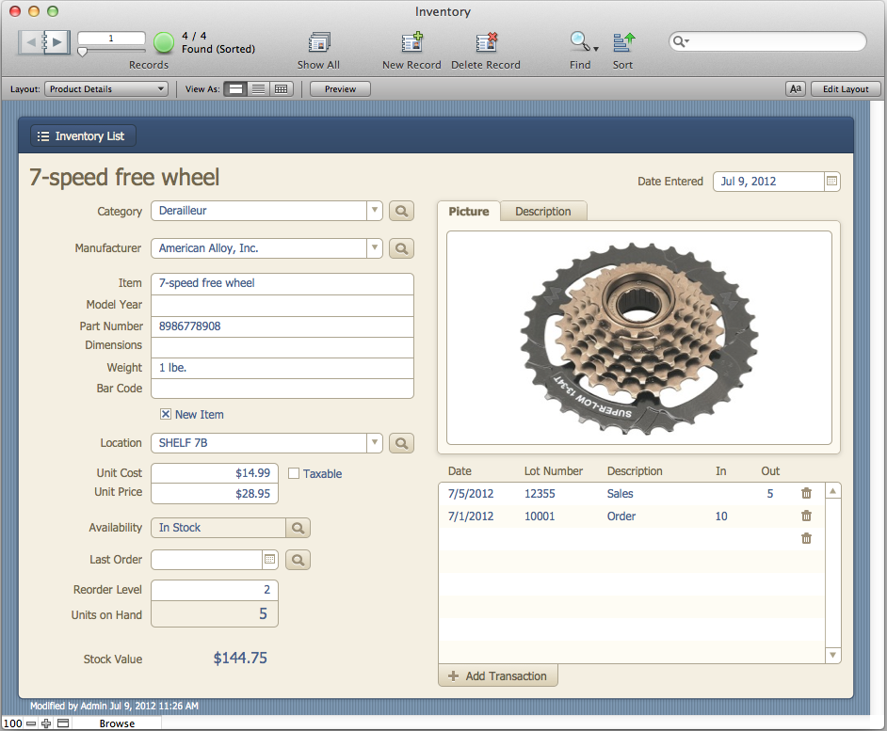Click the Item field 7-speed free wheel
Viewport: 887px width, 731px height.
pyautogui.click(x=282, y=284)
